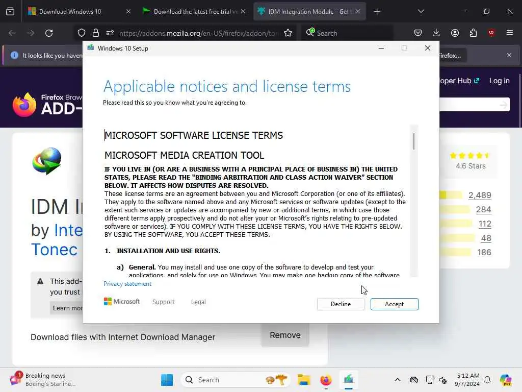Open the 112 reviews link
Screen dimensions: 522x392
[485, 224]
